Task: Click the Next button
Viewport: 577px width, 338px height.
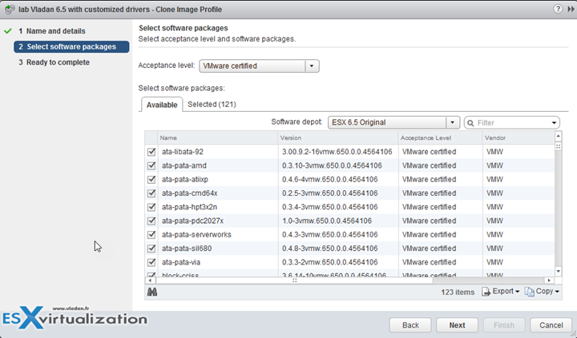Action: point(457,325)
